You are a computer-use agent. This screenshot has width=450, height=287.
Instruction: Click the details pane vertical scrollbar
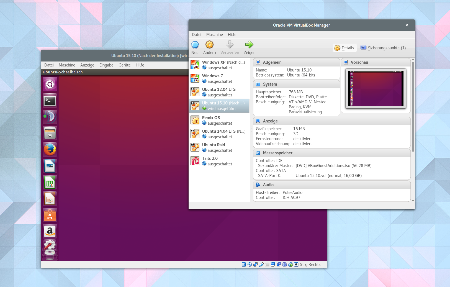413,107
